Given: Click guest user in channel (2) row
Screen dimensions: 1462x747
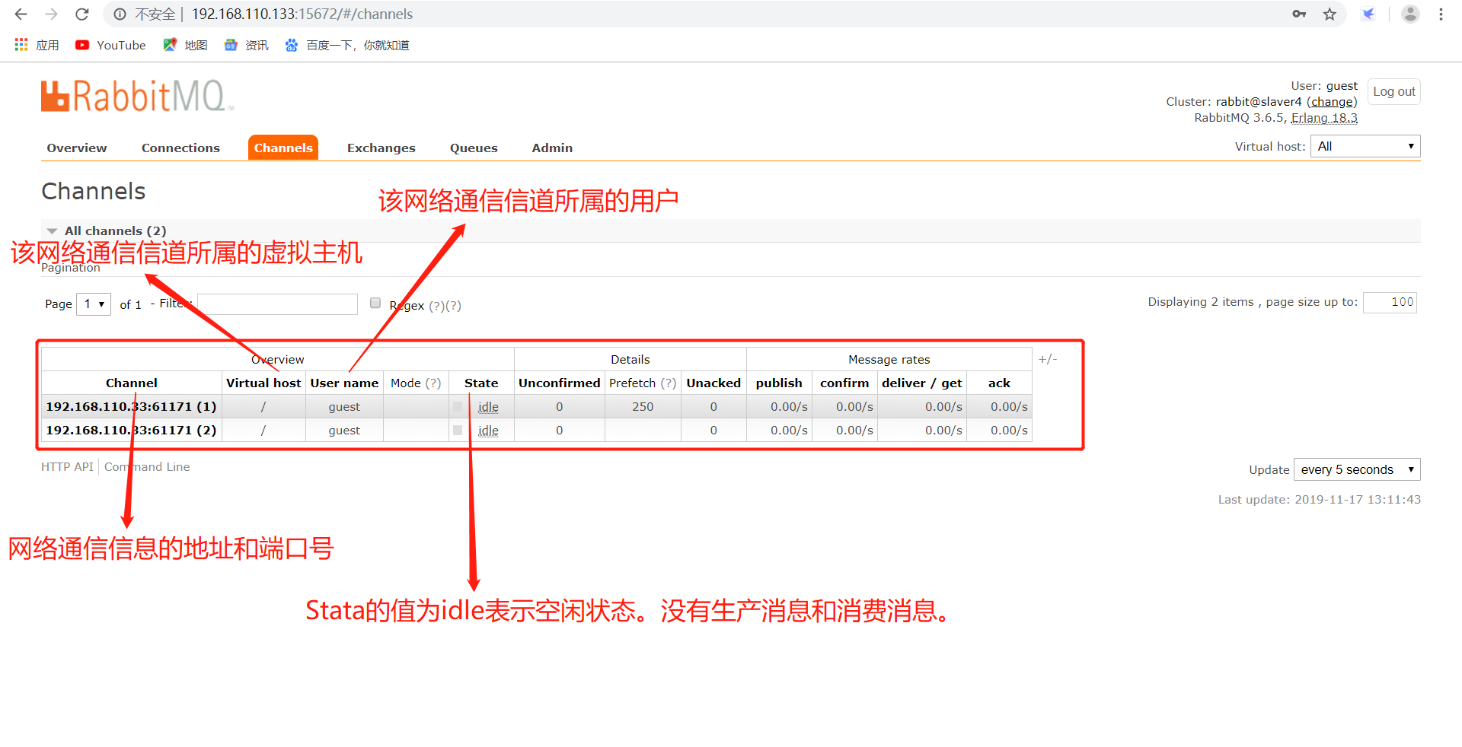Looking at the screenshot, I should (344, 430).
